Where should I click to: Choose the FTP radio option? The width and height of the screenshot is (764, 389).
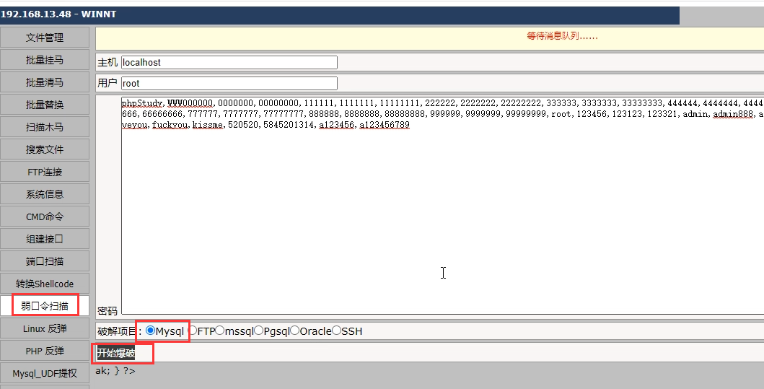tap(193, 331)
